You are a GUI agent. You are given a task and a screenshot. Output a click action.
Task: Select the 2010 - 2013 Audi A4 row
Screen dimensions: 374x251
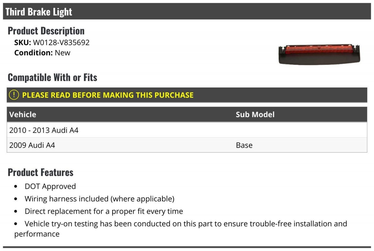(44, 130)
